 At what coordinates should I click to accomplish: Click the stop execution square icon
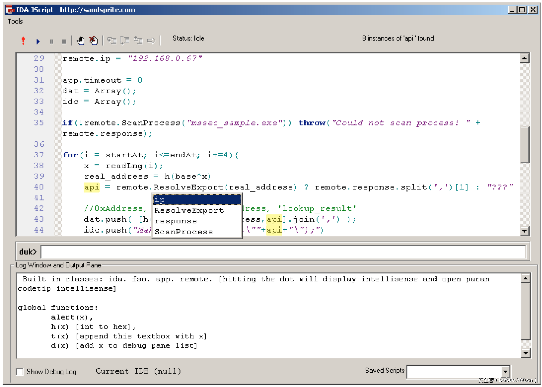click(64, 42)
